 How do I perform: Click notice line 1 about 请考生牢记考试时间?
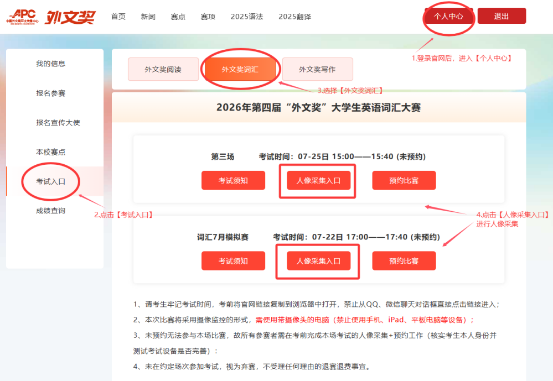point(317,304)
